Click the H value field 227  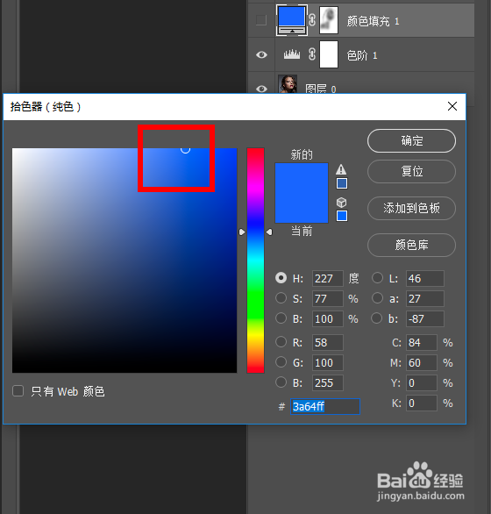328,279
